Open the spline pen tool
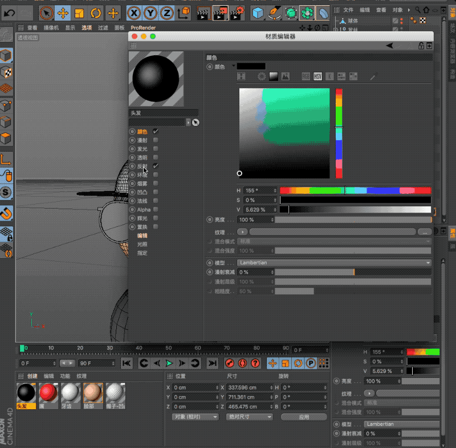The image size is (456, 448). [274, 13]
